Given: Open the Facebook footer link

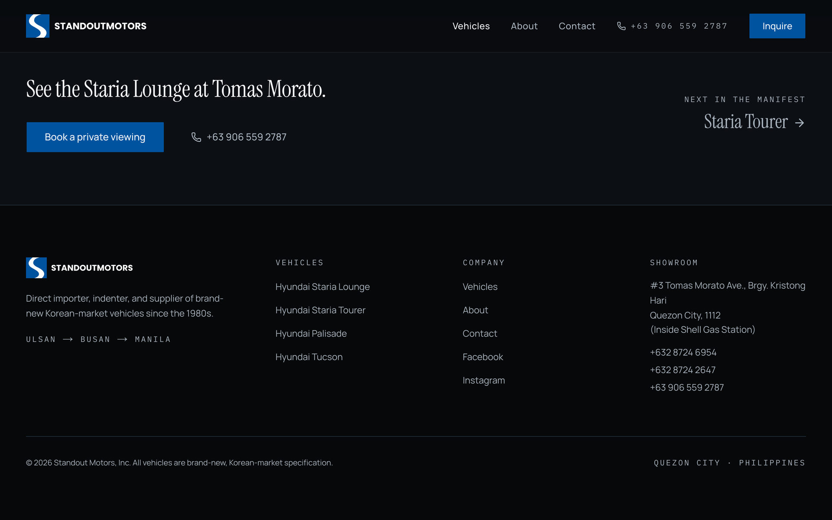Looking at the screenshot, I should pyautogui.click(x=483, y=357).
